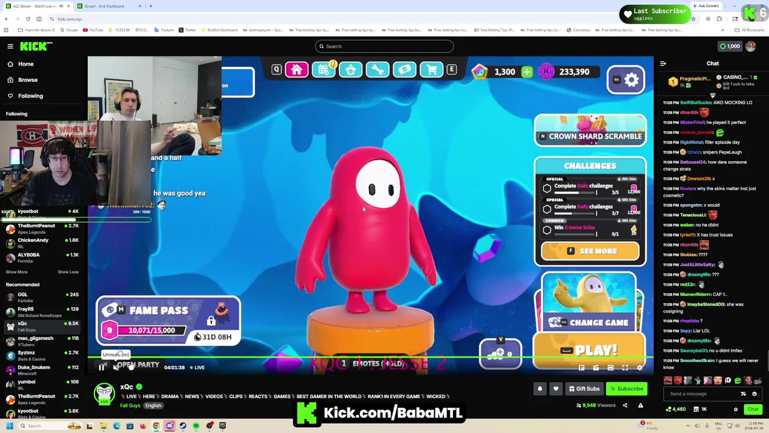
Task: Open the game calendar icon
Action: click(323, 70)
